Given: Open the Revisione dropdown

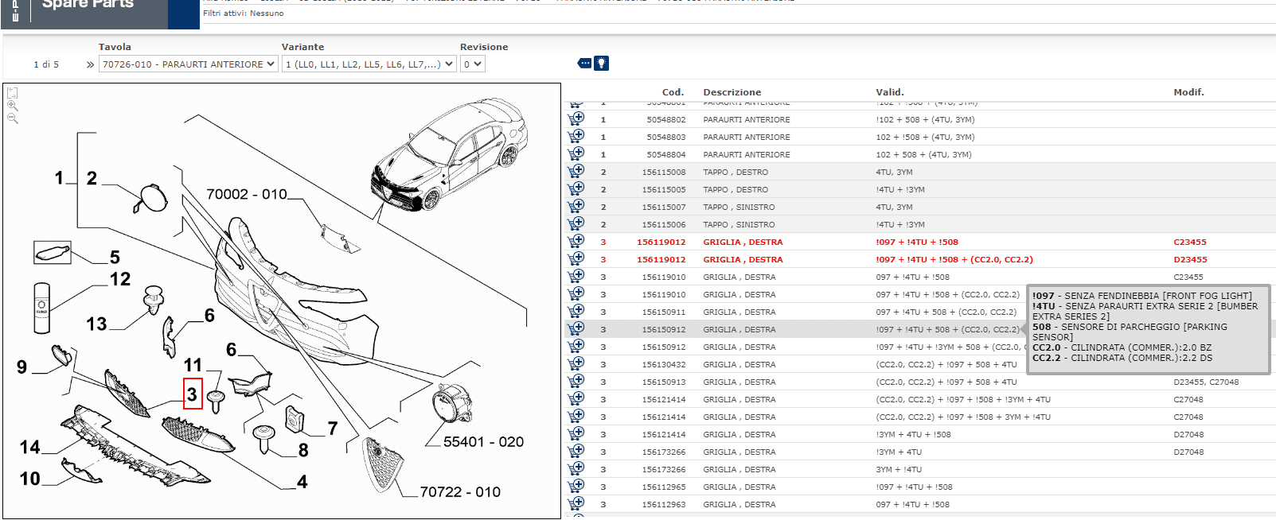Looking at the screenshot, I should tap(473, 64).
